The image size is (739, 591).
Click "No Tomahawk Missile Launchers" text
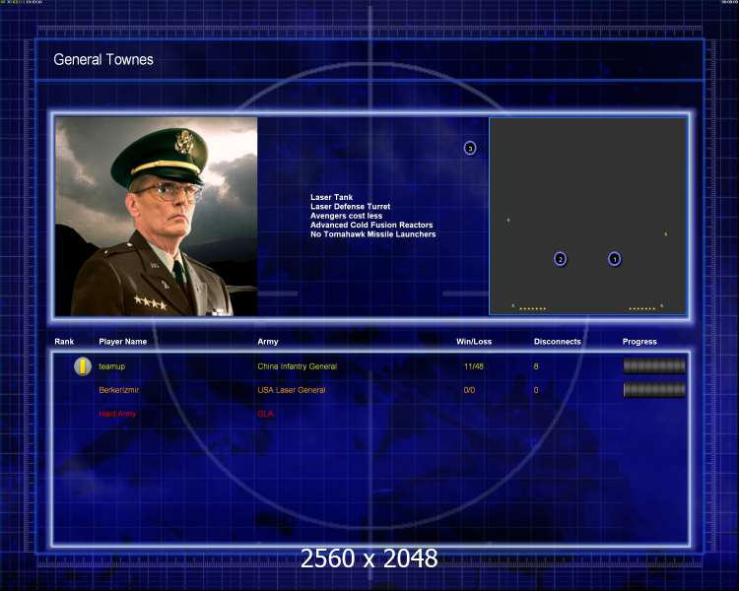coord(372,234)
